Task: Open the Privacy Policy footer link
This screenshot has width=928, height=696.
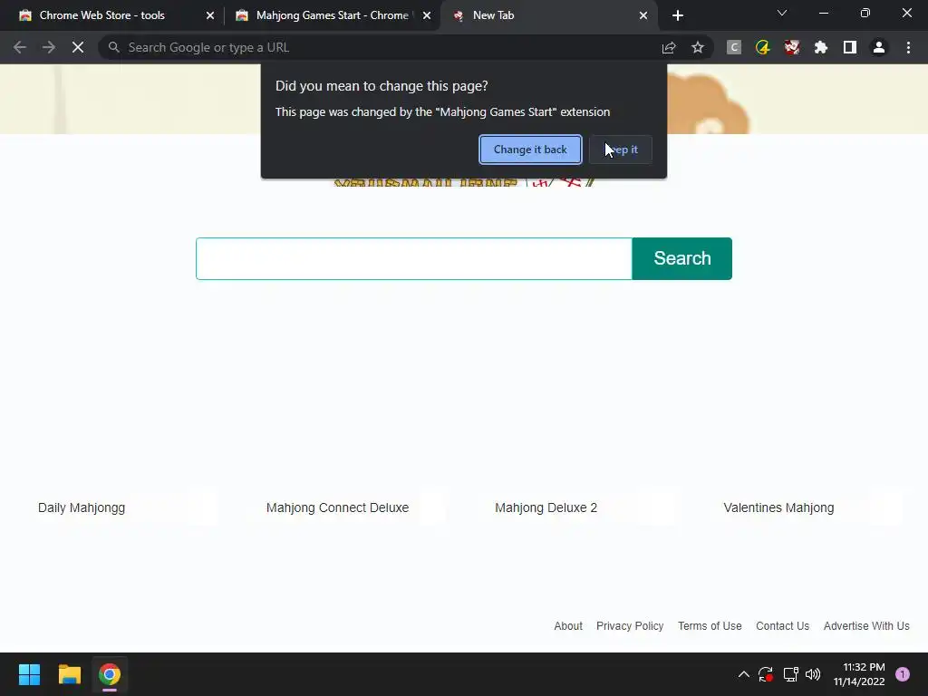Action: (630, 626)
